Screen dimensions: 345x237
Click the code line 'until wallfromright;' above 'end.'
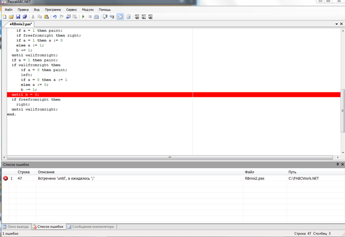(x=34, y=109)
